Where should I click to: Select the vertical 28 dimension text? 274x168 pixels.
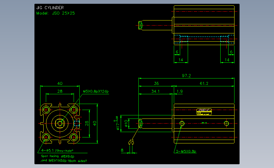87,123
